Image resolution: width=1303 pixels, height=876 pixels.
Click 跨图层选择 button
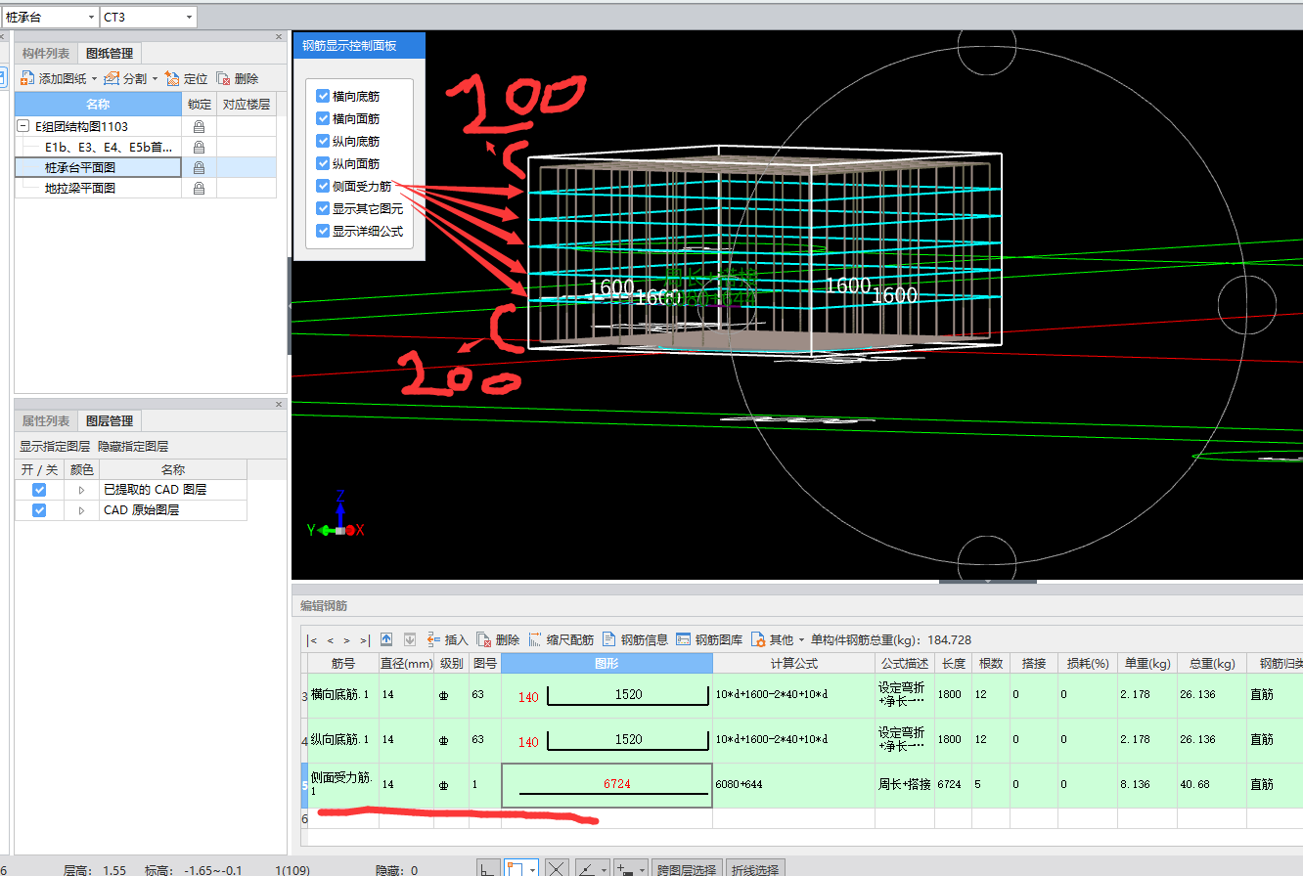688,868
